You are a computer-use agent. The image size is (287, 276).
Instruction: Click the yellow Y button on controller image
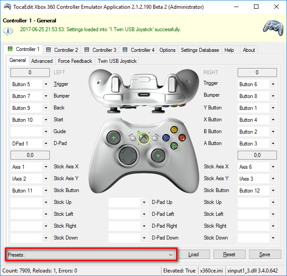pos(174,130)
